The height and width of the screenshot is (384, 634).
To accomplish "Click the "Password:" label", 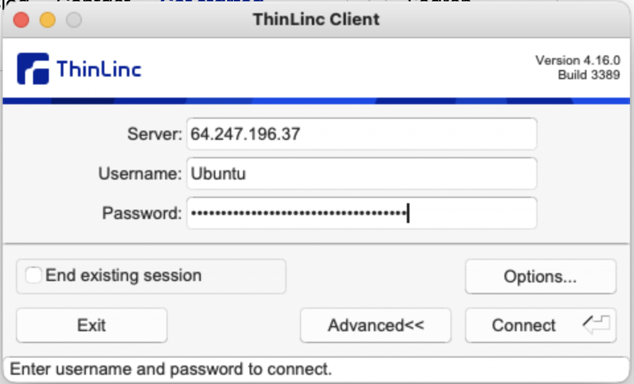I will pos(142,213).
